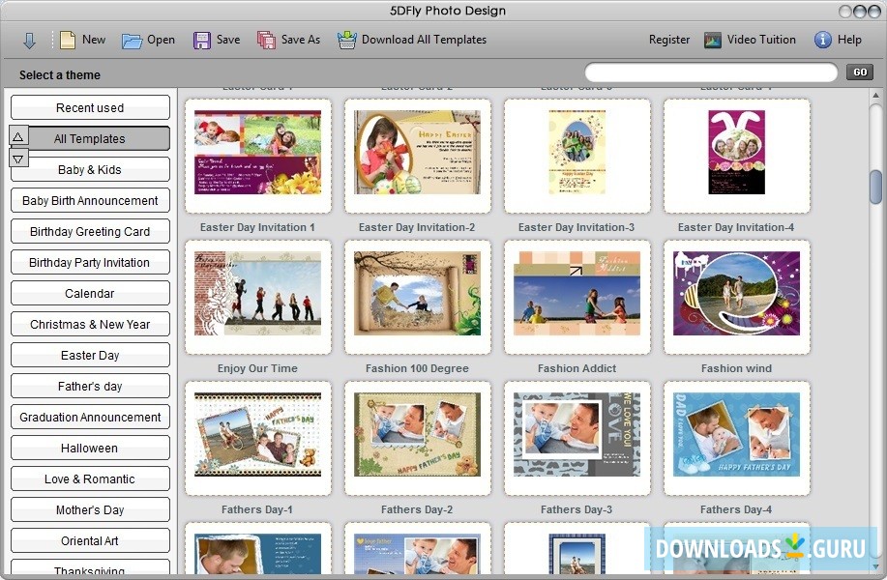The image size is (887, 580).
Task: Pick the Easter Day Invitation 1 template thumbnail
Action: [257, 156]
